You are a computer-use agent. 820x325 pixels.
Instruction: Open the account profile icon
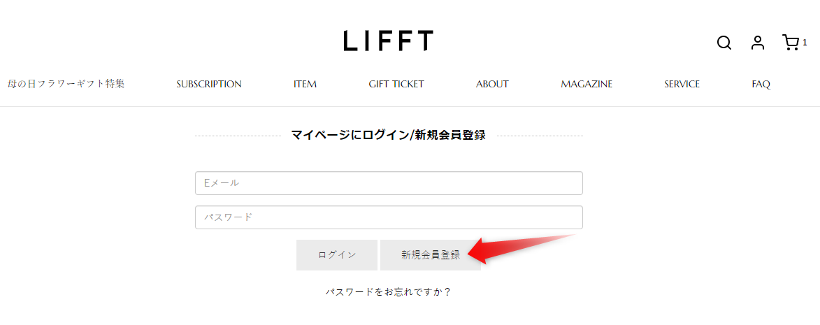point(758,43)
